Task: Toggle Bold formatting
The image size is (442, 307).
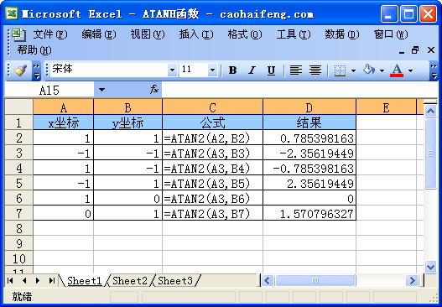Action: coord(232,70)
